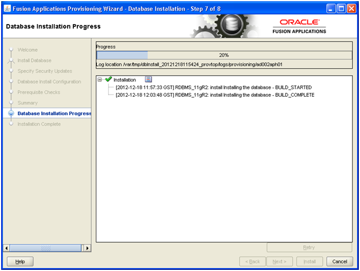This screenshot has height=271, width=360.
Task: Click the green checkmark beside Installation
Action: pyautogui.click(x=108, y=79)
